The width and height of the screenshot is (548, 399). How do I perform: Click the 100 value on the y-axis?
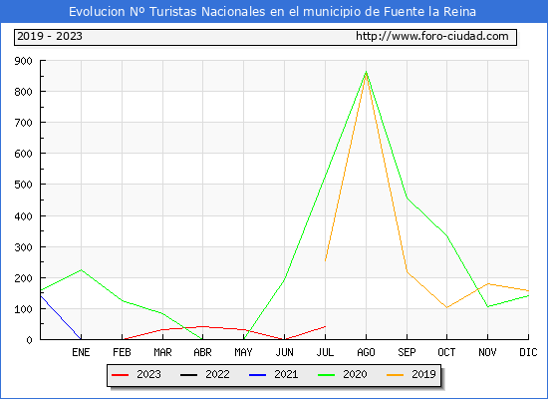click(24, 309)
